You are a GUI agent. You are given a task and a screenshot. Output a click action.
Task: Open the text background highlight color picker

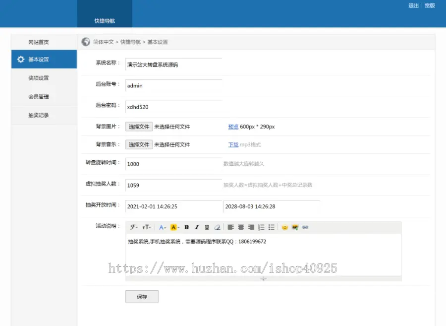175,227
